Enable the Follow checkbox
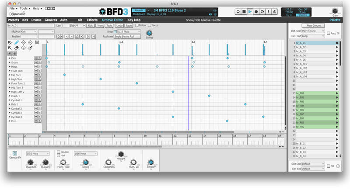 click(x=136, y=25)
